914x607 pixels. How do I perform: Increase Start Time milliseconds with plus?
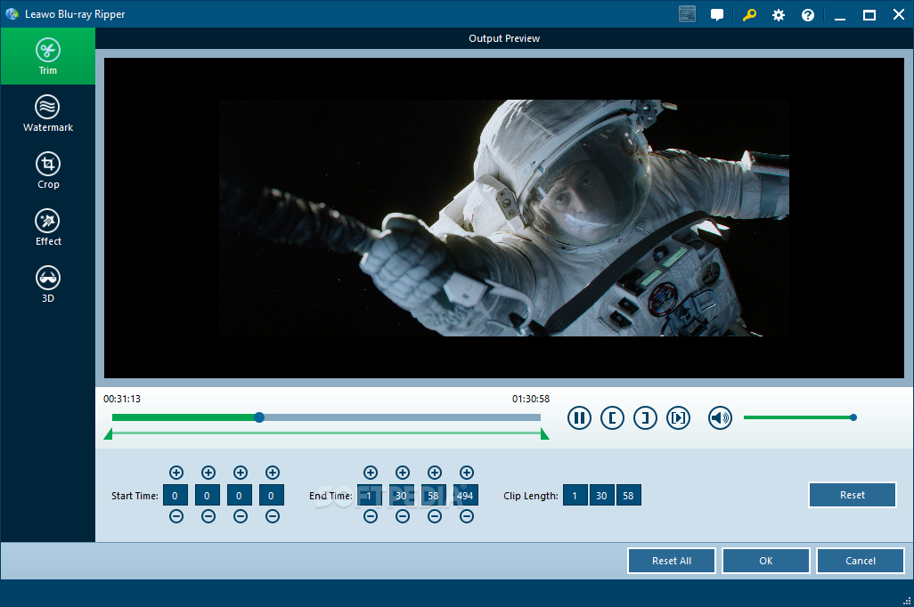click(273, 473)
